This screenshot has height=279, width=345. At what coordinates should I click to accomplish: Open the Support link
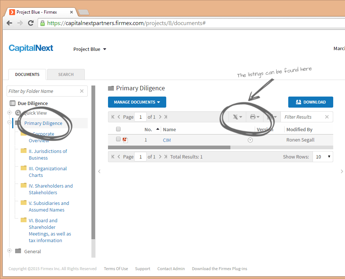[x=143, y=269]
